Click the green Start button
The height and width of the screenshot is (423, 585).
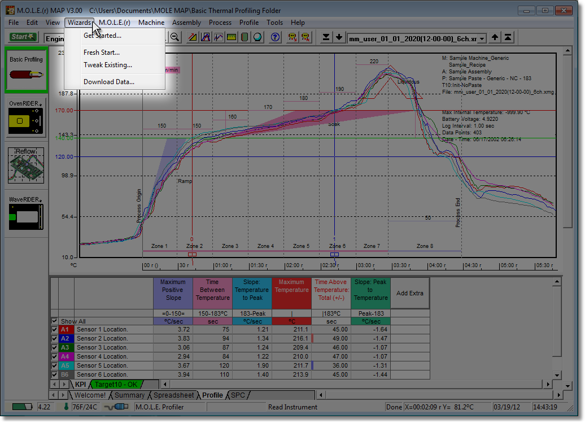[x=23, y=37]
